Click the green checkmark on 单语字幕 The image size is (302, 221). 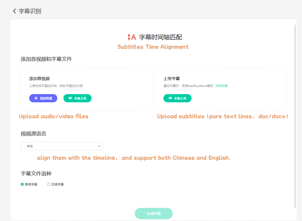pos(22,184)
